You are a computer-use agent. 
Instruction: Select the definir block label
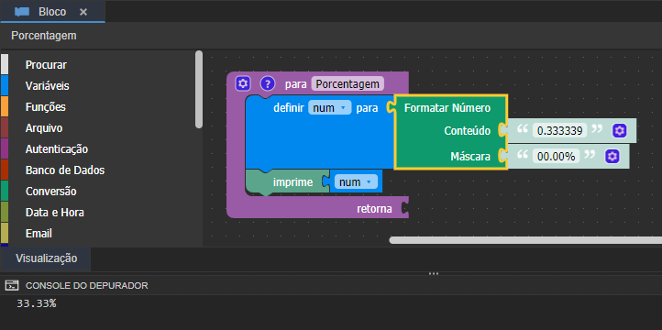coord(288,108)
